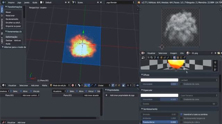Open the Object properties tab icon
This screenshot has height=124, width=222.
[161, 58]
